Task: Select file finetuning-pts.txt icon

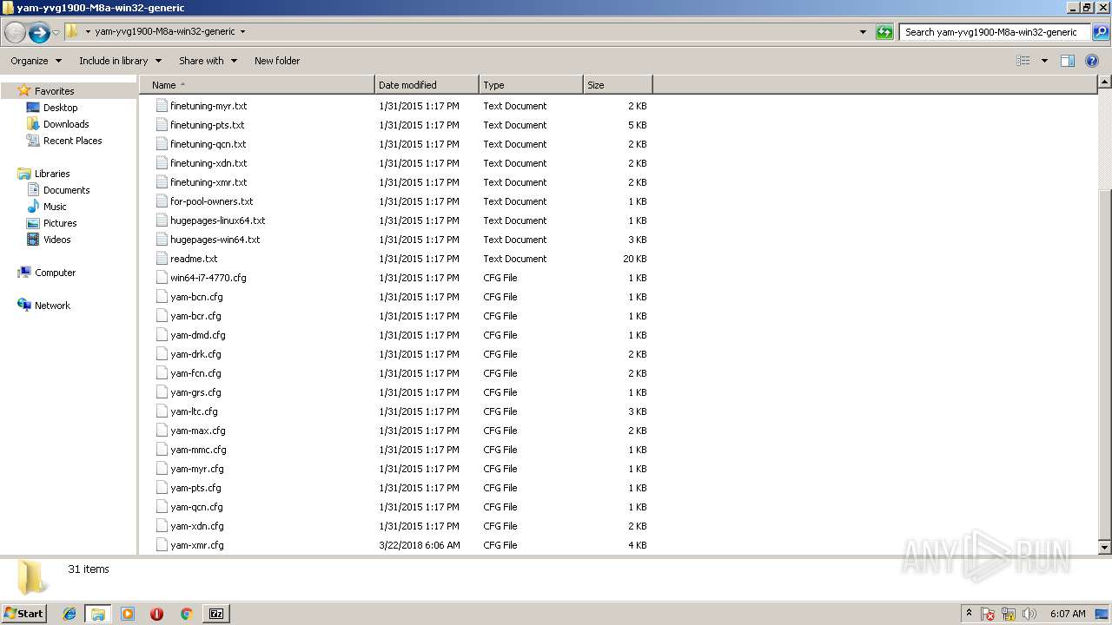Action: tap(162, 125)
